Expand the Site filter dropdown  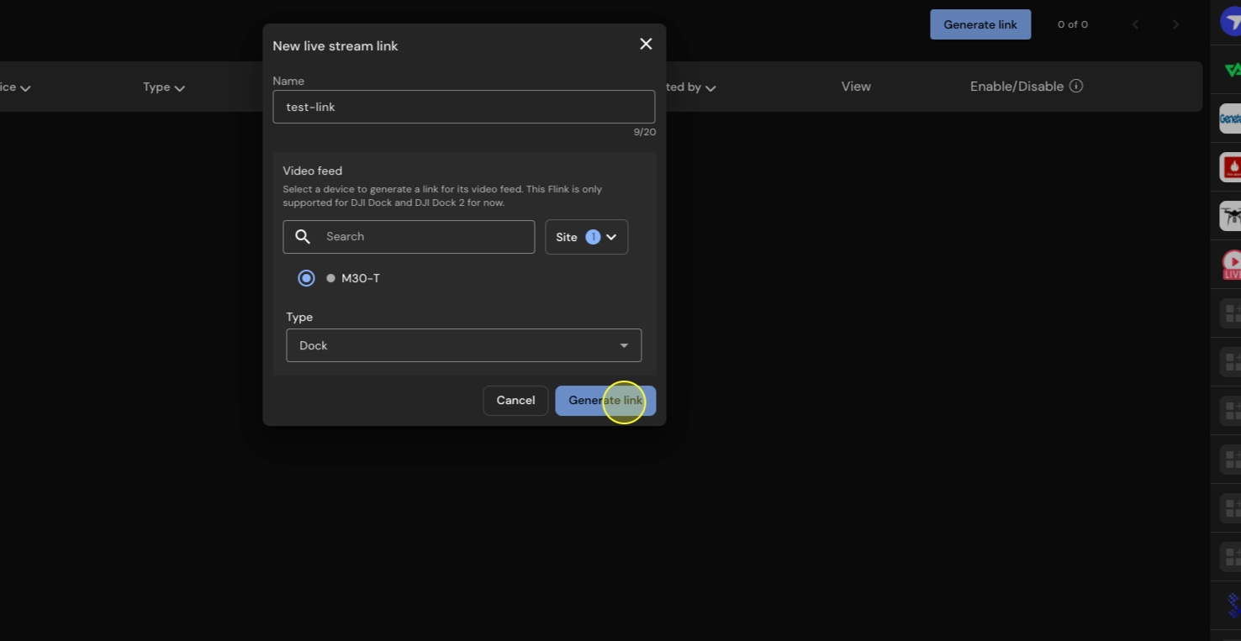point(586,237)
